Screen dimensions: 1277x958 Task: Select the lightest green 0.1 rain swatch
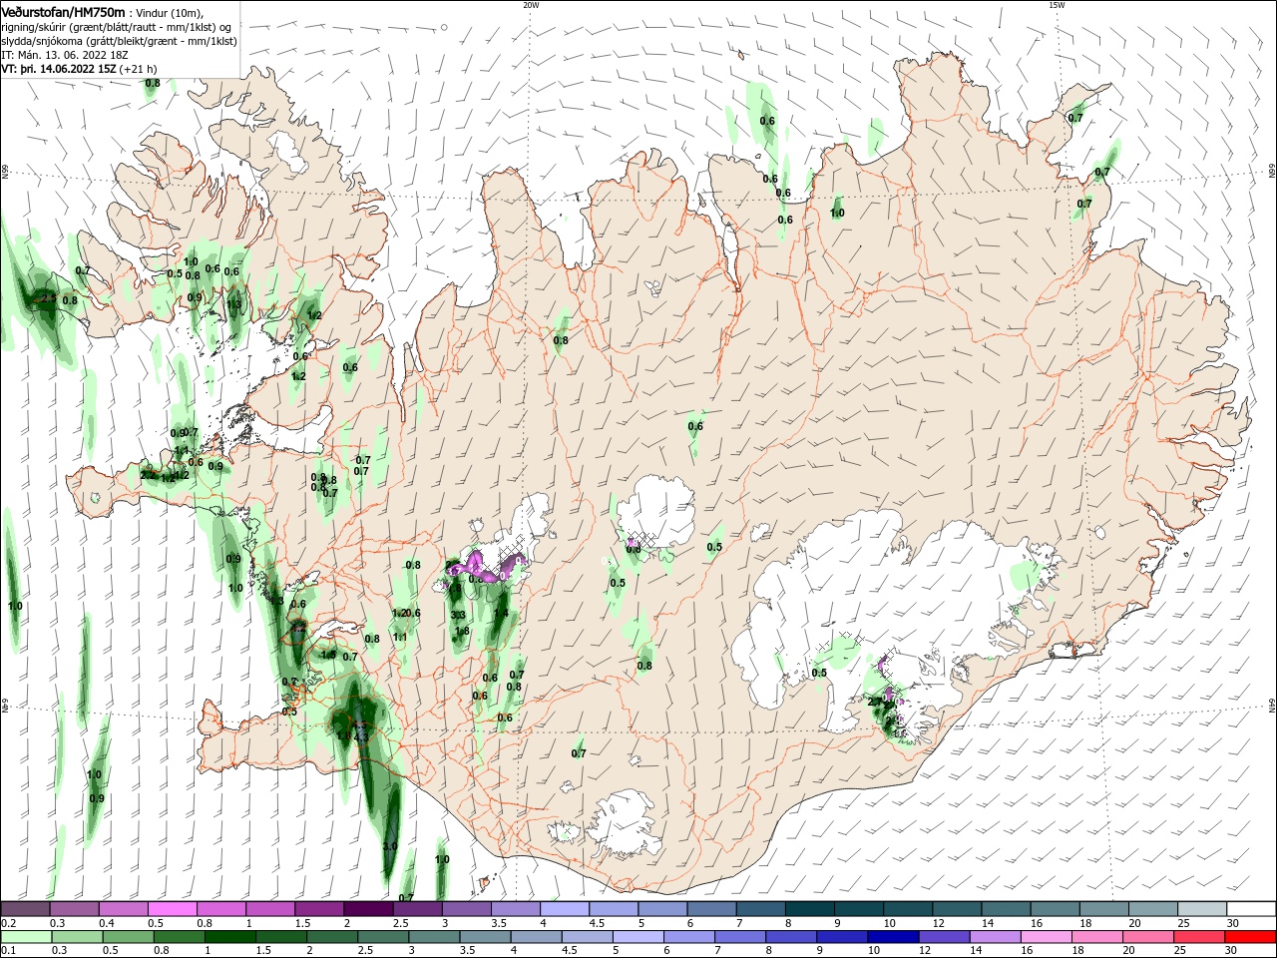pos(26,937)
